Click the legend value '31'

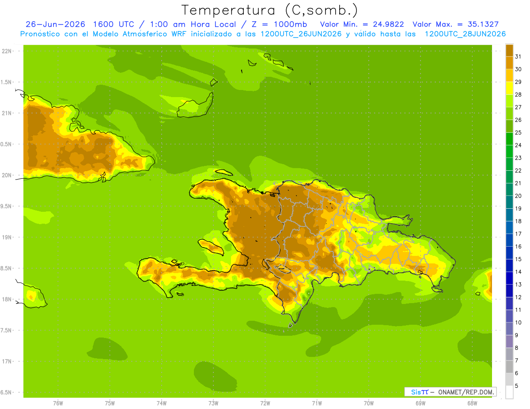pyautogui.click(x=519, y=56)
